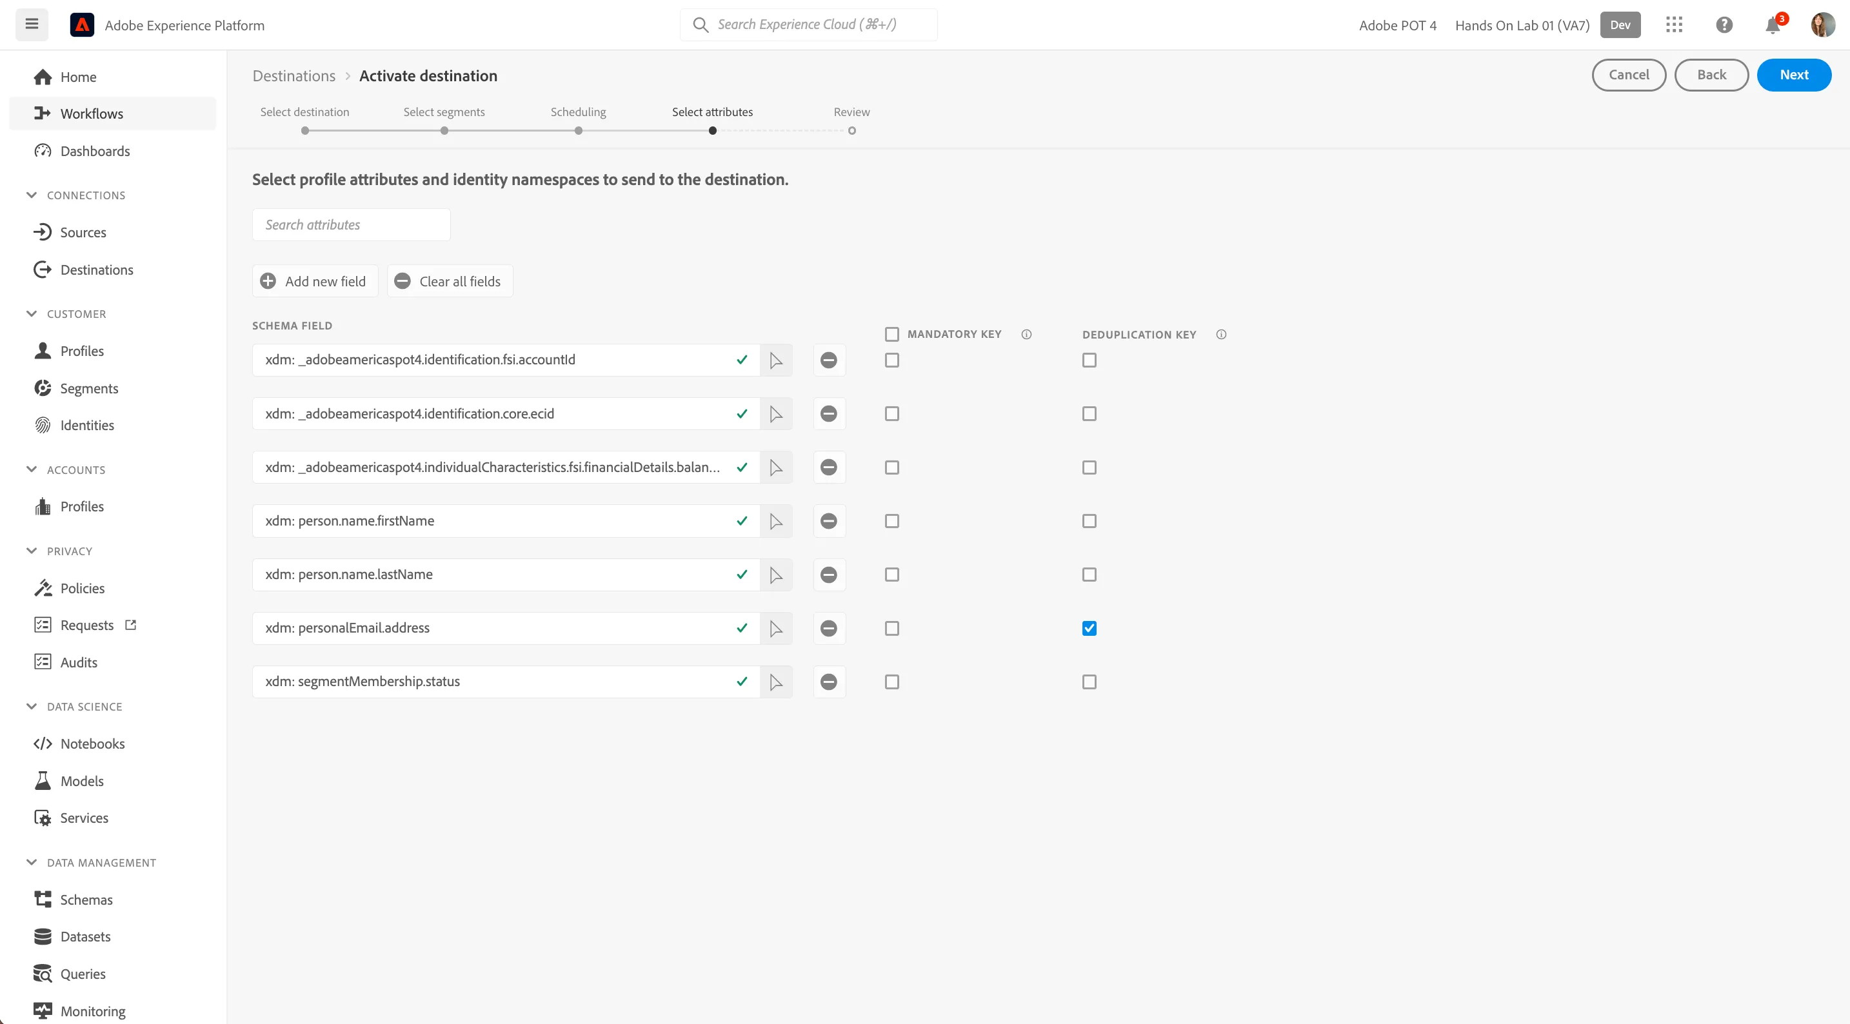Open field selector for financialDetails balance field
The width and height of the screenshot is (1850, 1024).
(x=775, y=468)
